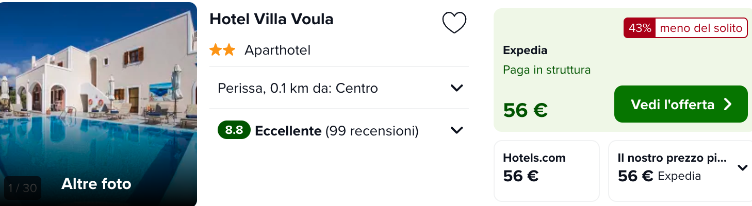752x206 pixels.
Task: Click Perissa, 0.1 km da: Centro text
Action: point(298,88)
